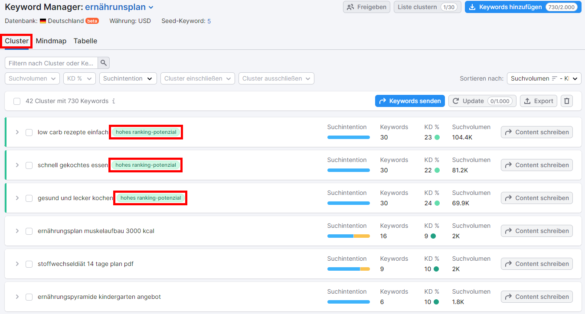Click the Keywords senden button
This screenshot has width=585, height=314.
[410, 101]
